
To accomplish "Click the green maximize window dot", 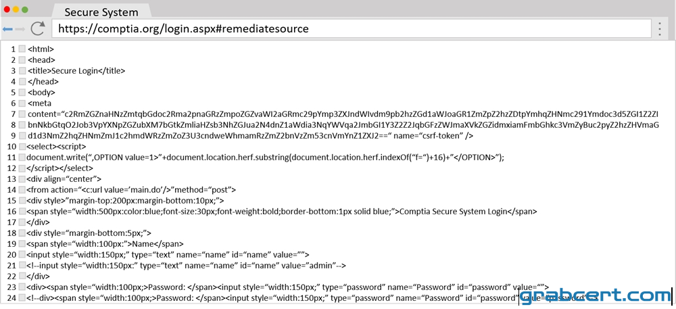I will tap(24, 9).
